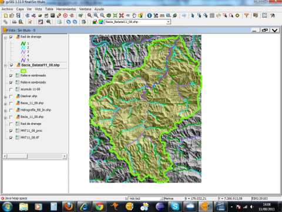Click the New project toolbar icon
Viewport: 282px width, 212px height.
[x=6, y=15]
